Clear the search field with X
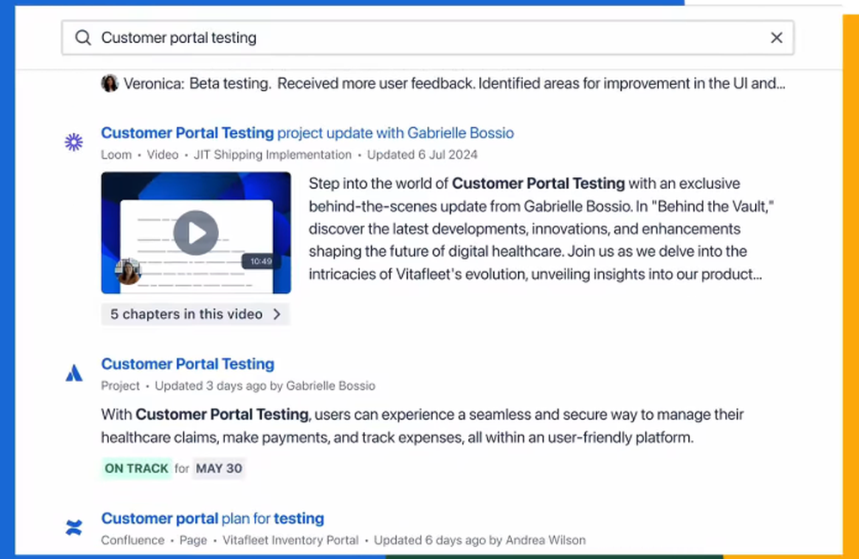859x559 pixels. pyautogui.click(x=777, y=38)
